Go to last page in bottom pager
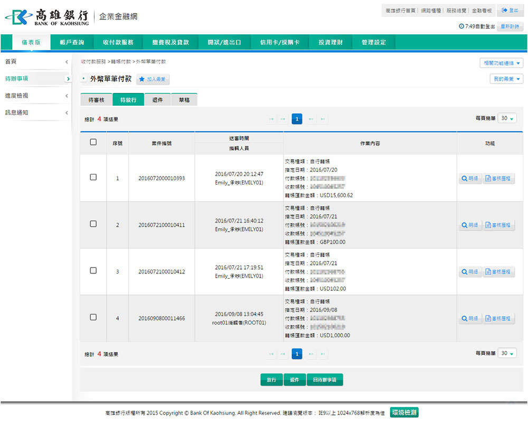Screen dimensions: 528x424 pyautogui.click(x=323, y=354)
